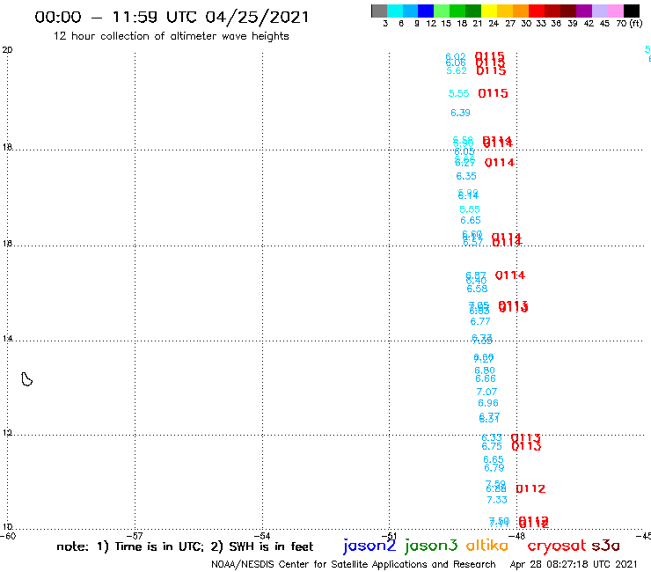
Task: Click the longitude axis label -54
Action: click(x=262, y=536)
